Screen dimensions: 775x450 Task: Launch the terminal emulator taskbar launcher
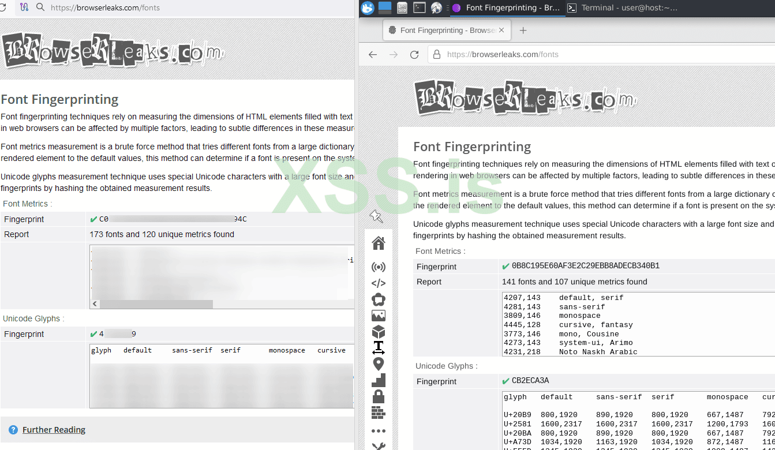(420, 7)
